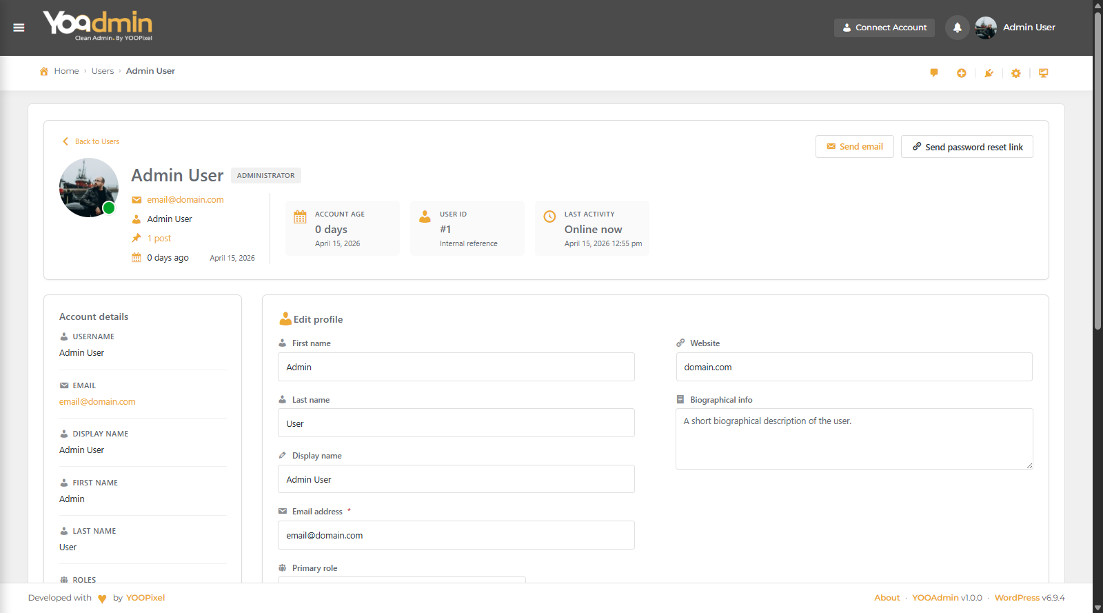Open Admin User menu in header

coord(1029,28)
